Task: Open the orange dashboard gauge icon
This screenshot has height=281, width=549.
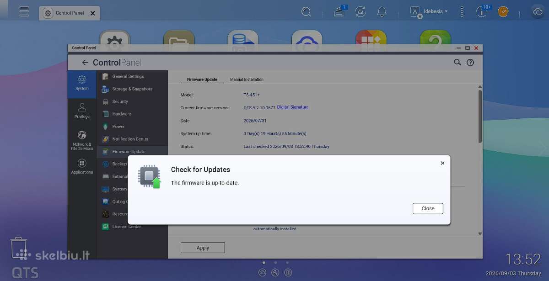Action: (x=503, y=11)
